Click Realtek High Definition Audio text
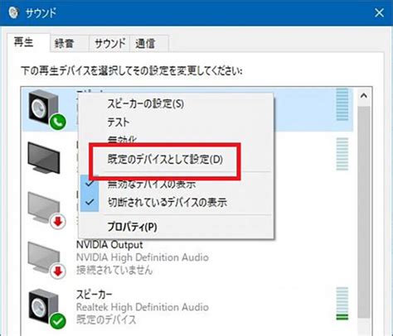The image size is (393, 336). tap(143, 307)
